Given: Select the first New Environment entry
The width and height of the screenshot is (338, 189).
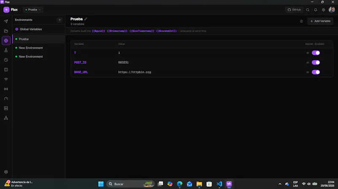Looking at the screenshot, I should click(x=39, y=48).
